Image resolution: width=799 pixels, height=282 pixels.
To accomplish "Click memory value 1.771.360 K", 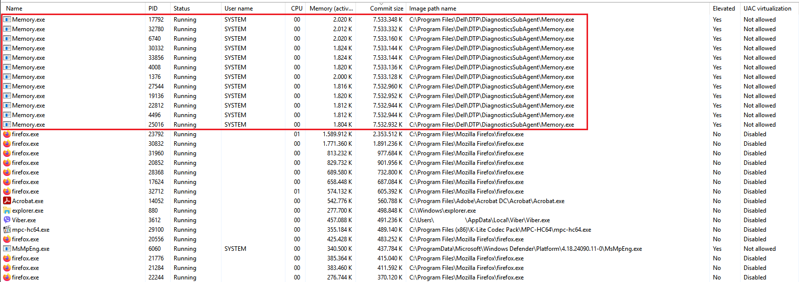I will point(337,144).
